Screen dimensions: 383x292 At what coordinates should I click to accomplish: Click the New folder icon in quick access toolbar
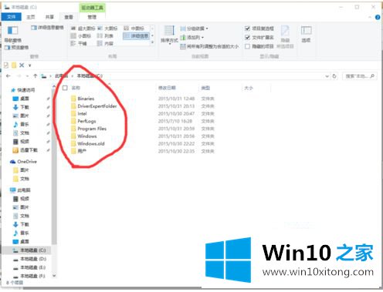click(x=14, y=65)
